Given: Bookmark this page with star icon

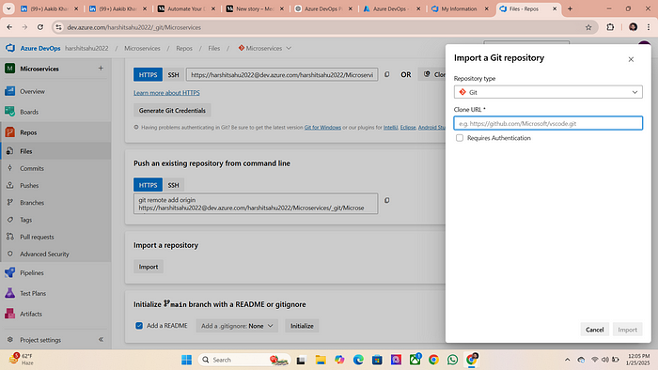Looking at the screenshot, I should tap(588, 27).
